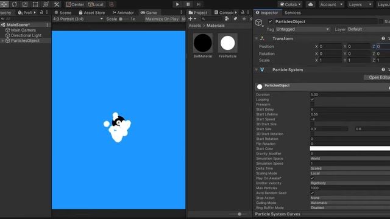Open the Layer Default dropdown
The width and height of the screenshot is (390, 219).
coord(369,29)
